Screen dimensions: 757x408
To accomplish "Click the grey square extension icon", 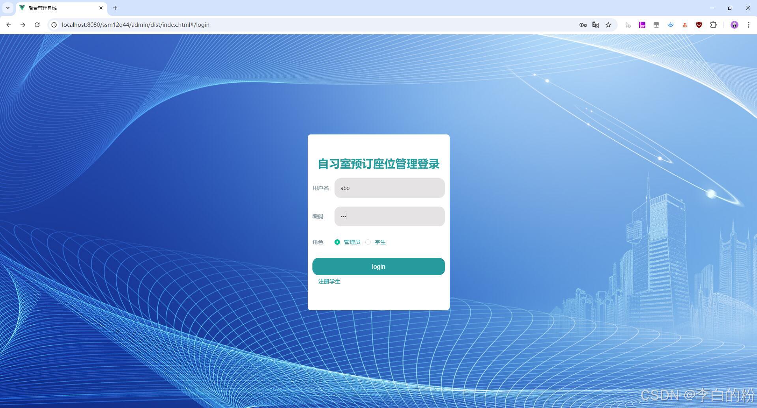I will [x=656, y=25].
